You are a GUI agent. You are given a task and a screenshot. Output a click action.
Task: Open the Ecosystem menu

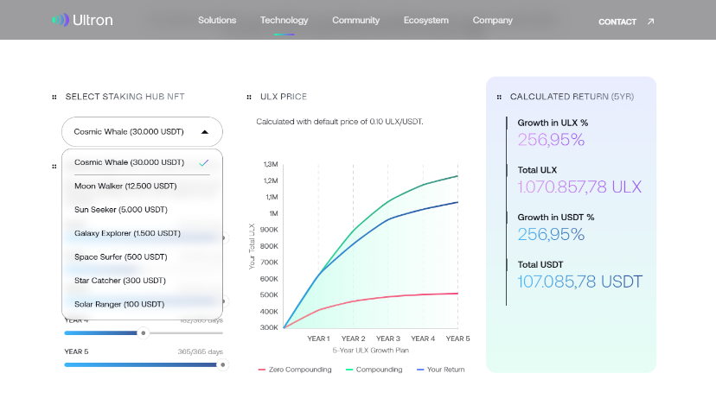[x=426, y=20]
